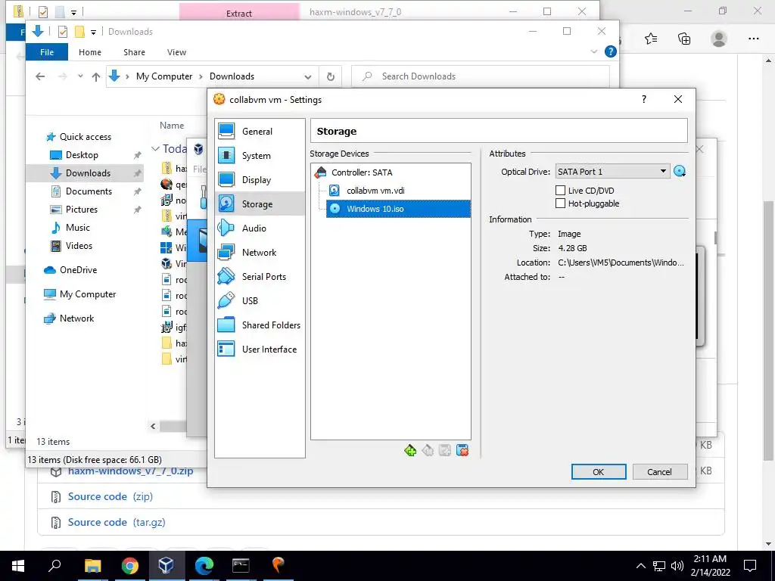Select My Computer in navigation pane
The image size is (775, 581).
88,294
